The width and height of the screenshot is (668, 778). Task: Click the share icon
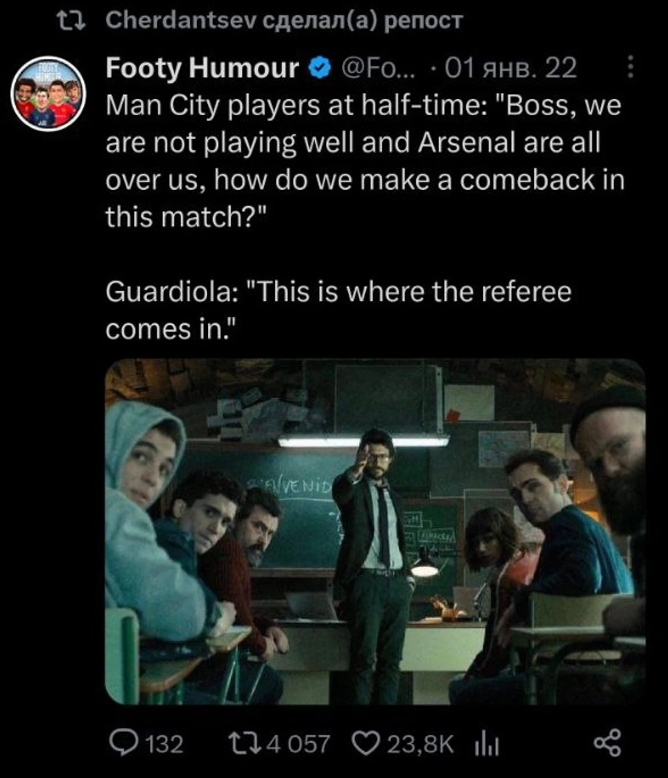coord(608,743)
